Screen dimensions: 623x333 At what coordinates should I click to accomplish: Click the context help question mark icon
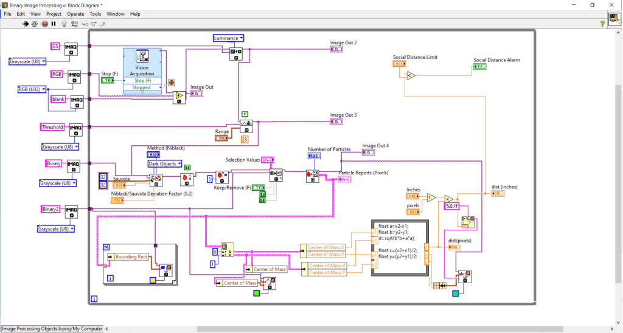click(602, 24)
